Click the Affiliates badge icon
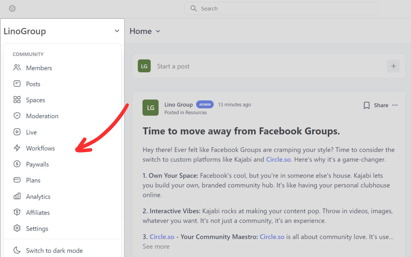411x257 pixels. point(17,212)
